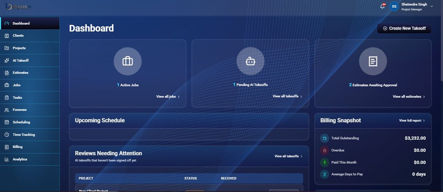Click the Jobs briefcase icon in sidebar

[x=7, y=85]
